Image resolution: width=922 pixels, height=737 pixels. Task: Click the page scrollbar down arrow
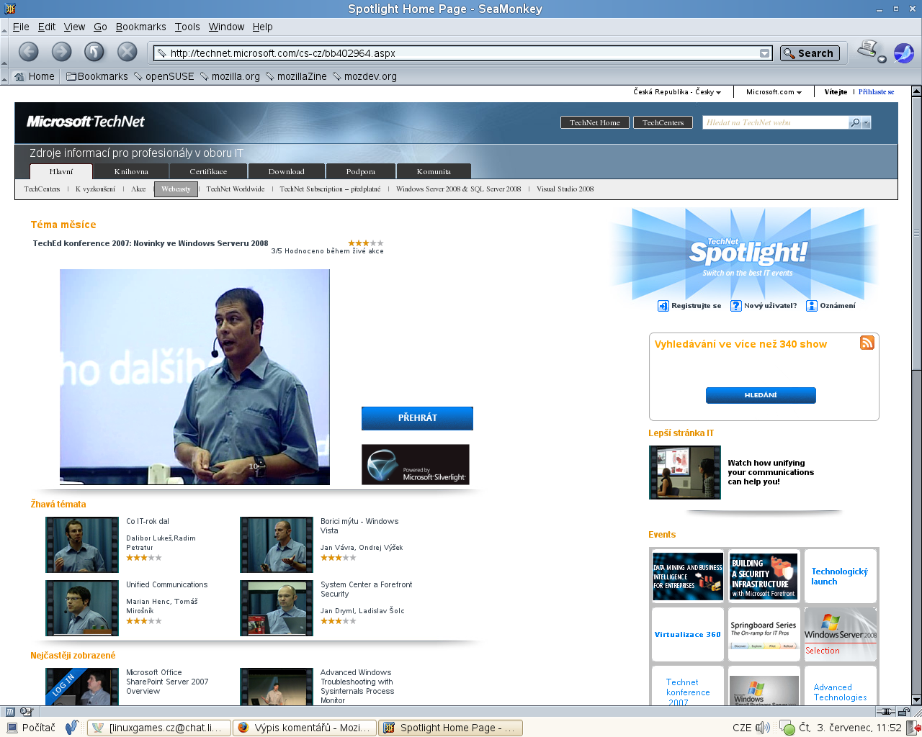916,700
